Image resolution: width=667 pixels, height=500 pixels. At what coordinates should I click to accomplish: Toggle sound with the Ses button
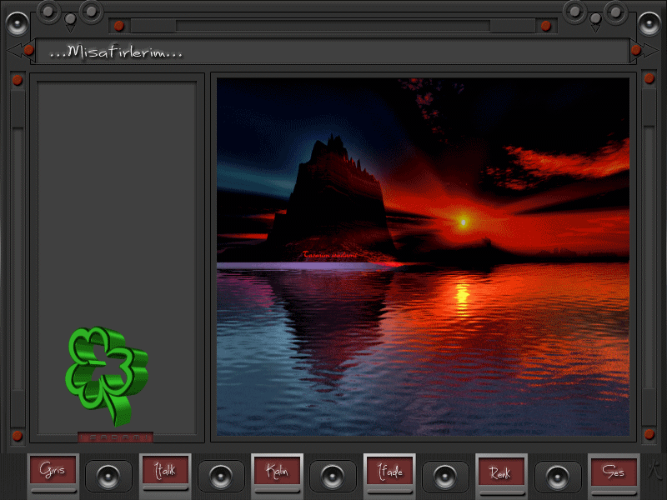pyautogui.click(x=614, y=472)
